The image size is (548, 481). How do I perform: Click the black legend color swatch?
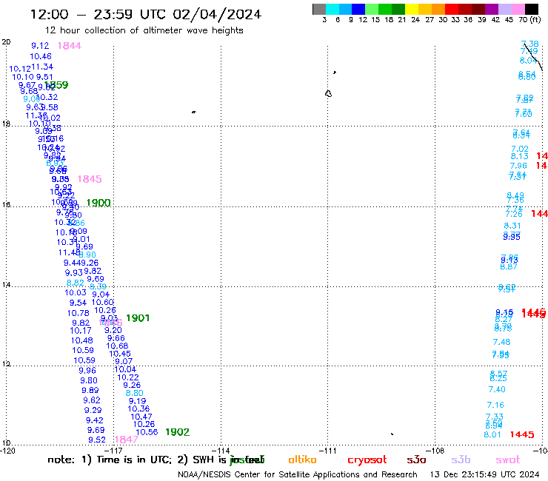[x=531, y=9]
